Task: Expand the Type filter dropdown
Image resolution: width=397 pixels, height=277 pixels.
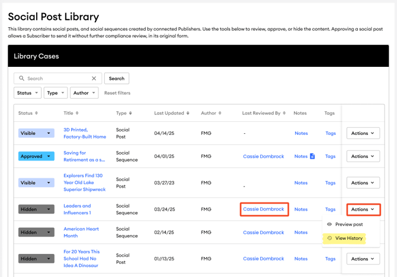Action: pos(56,93)
